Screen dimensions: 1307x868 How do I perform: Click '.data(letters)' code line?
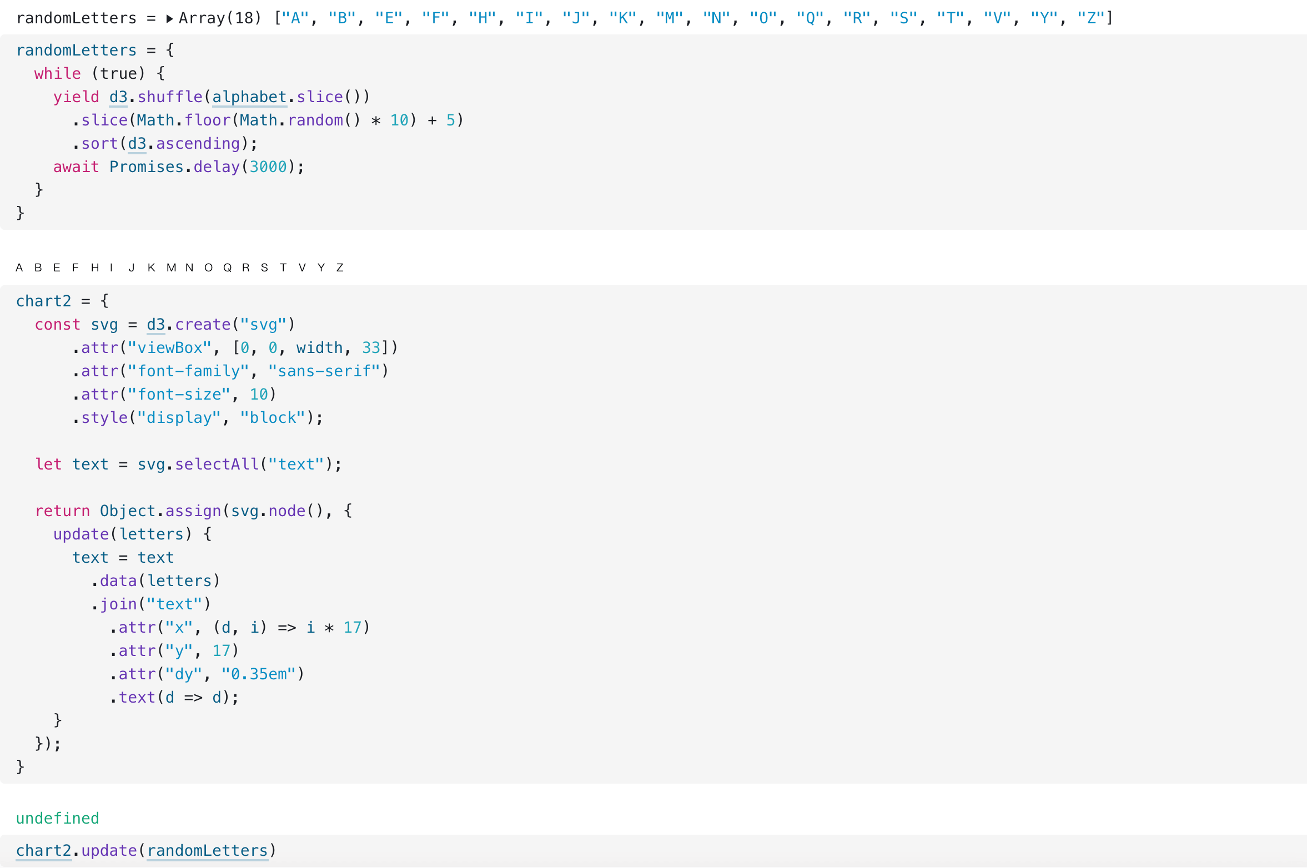click(155, 581)
